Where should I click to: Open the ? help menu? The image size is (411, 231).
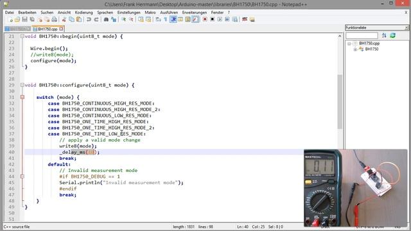click(x=229, y=12)
